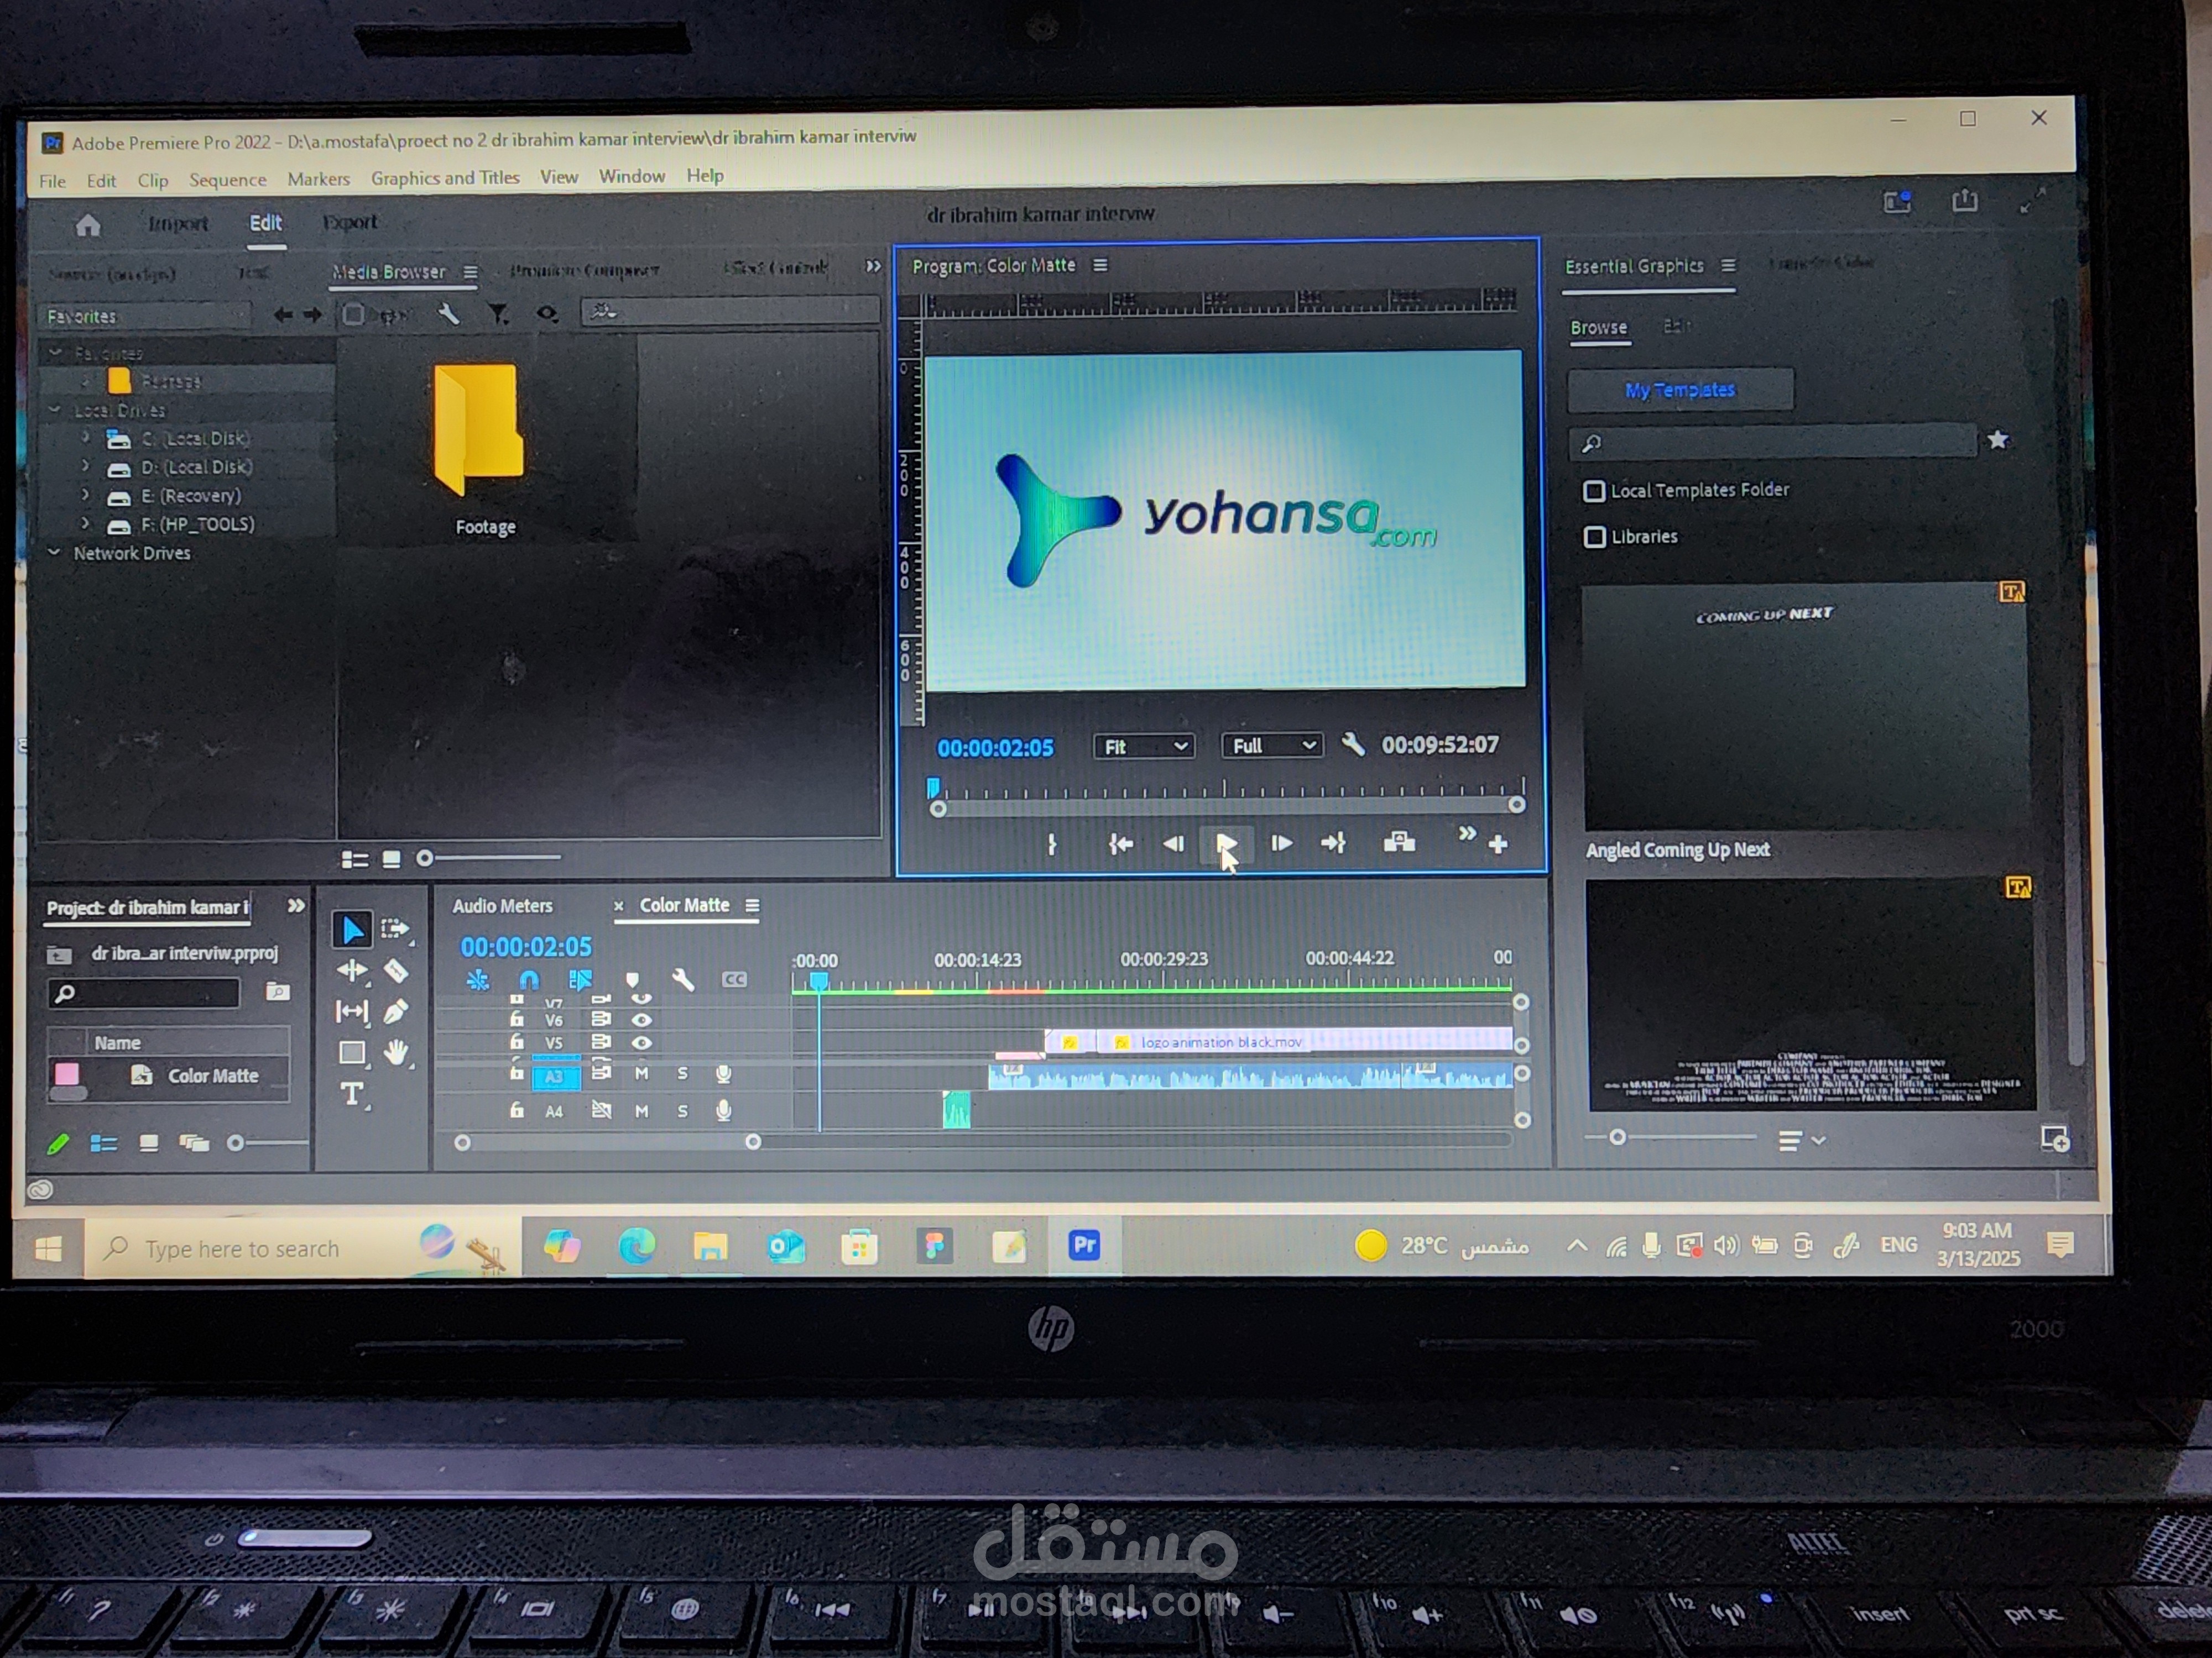
Task: Toggle Linked Selection in timeline
Action: click(x=580, y=980)
